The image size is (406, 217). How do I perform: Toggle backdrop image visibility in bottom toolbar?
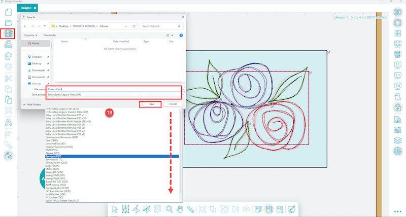[269, 209]
